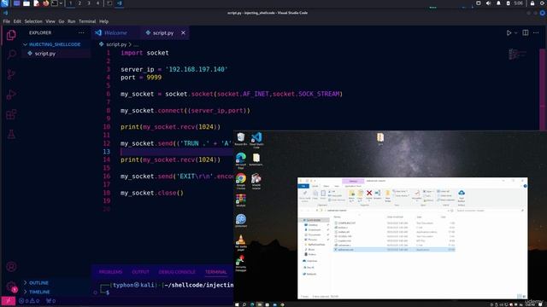Open Kali applications menu icon
The image size is (547, 307).
[5, 3]
